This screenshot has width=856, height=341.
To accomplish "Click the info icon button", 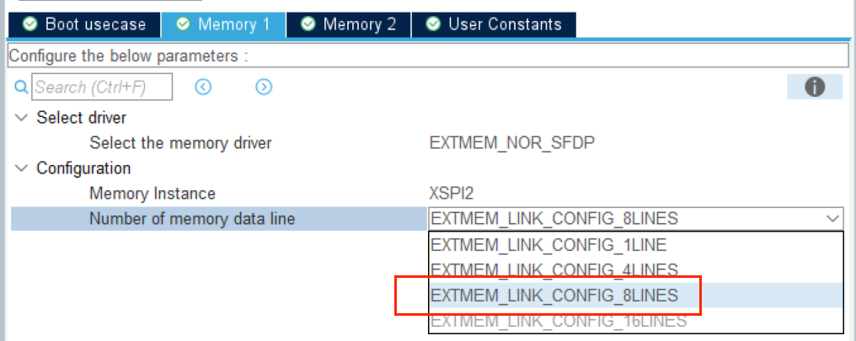I will click(x=814, y=87).
